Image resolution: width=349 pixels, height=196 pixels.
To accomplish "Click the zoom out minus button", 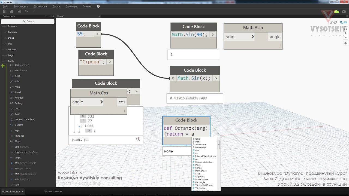I will [345, 37].
